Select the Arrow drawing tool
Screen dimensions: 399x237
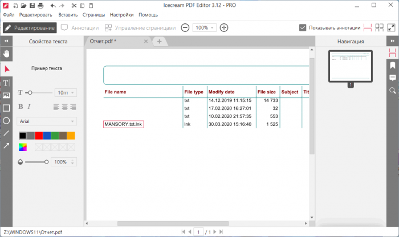coord(6,146)
